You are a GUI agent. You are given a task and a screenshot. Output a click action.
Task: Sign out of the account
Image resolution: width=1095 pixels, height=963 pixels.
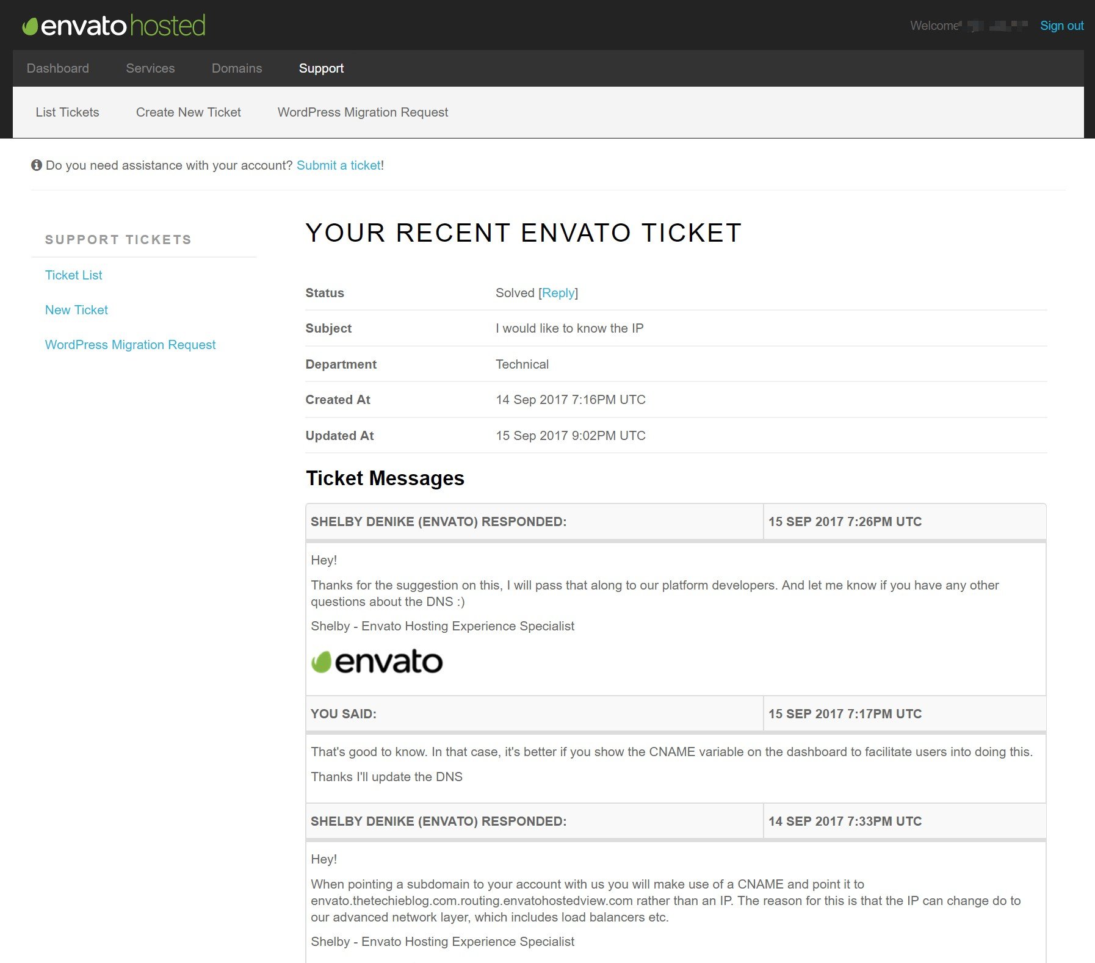1061,26
